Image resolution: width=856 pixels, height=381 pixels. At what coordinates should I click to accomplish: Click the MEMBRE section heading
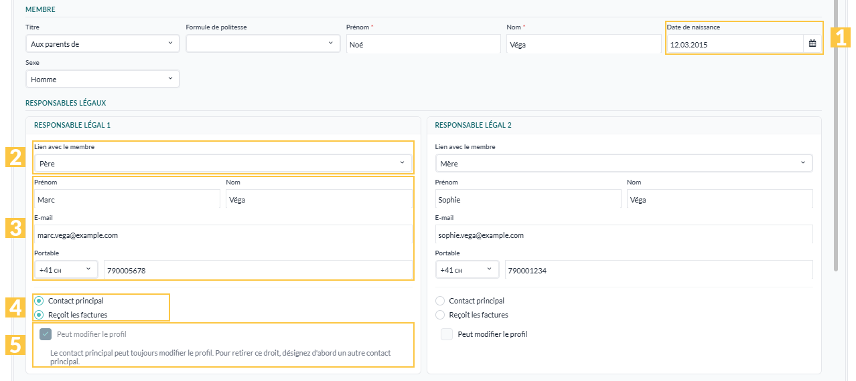[x=40, y=9]
